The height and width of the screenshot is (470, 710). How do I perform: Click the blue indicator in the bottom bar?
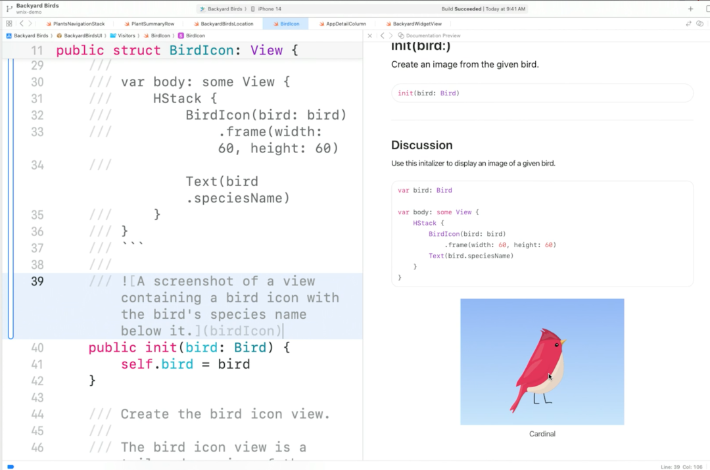11,466
